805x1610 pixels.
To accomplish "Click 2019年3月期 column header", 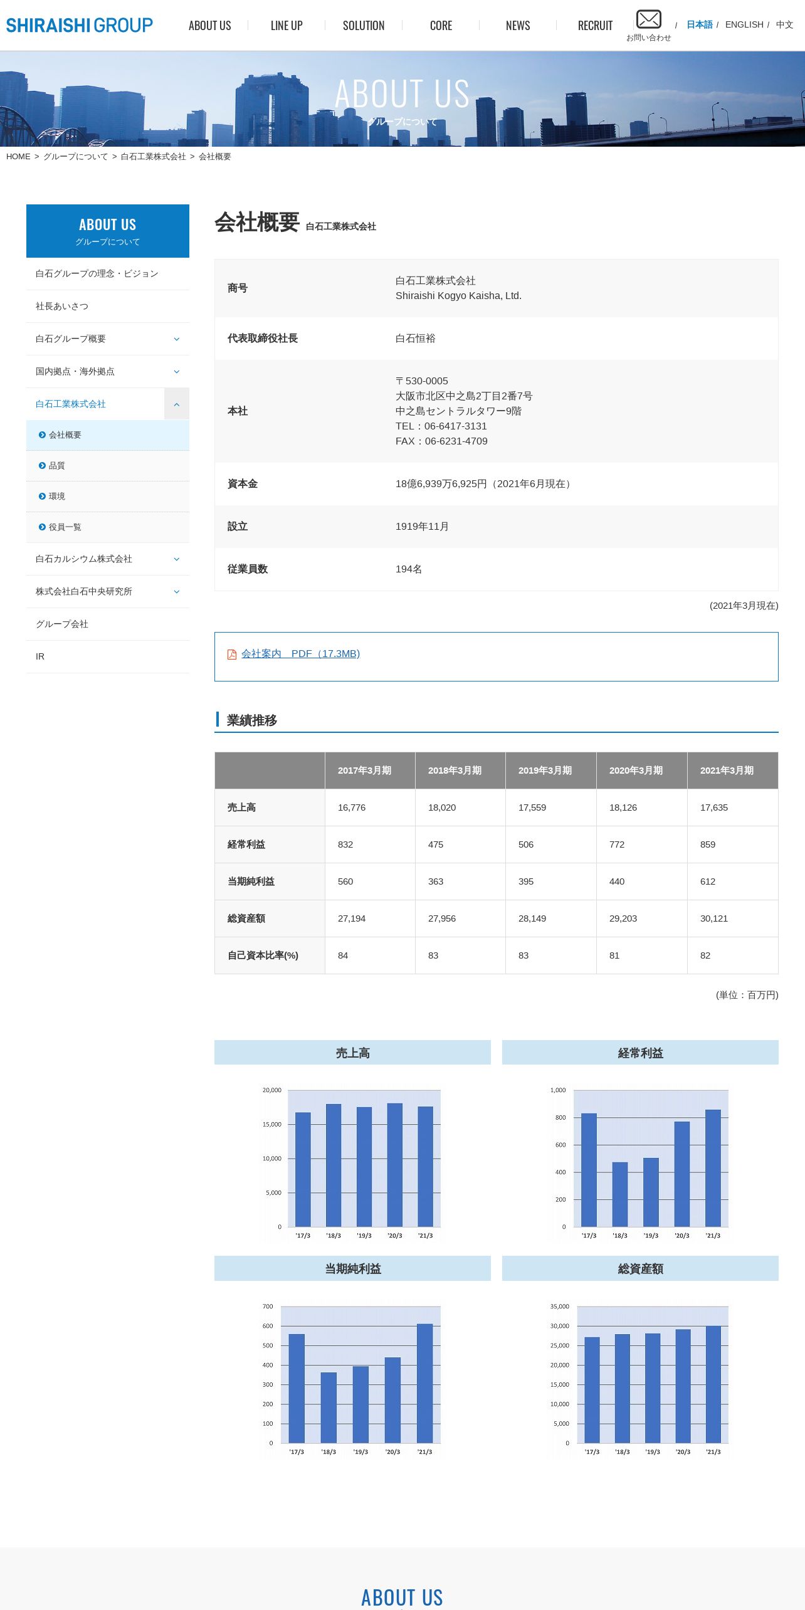I will click(550, 771).
